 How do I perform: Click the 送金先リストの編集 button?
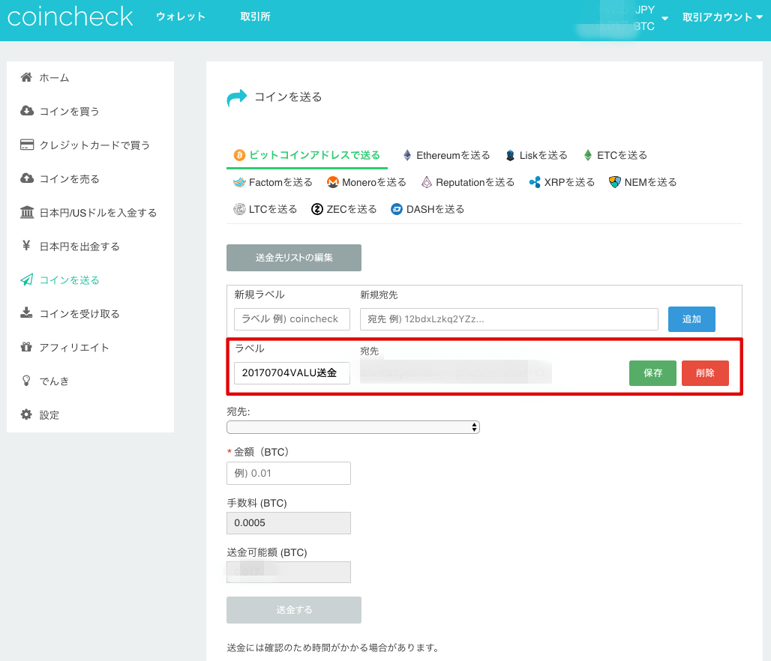click(x=294, y=258)
